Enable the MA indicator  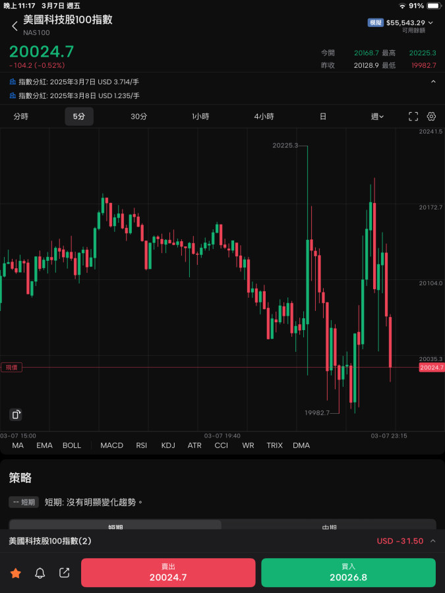[x=18, y=445]
